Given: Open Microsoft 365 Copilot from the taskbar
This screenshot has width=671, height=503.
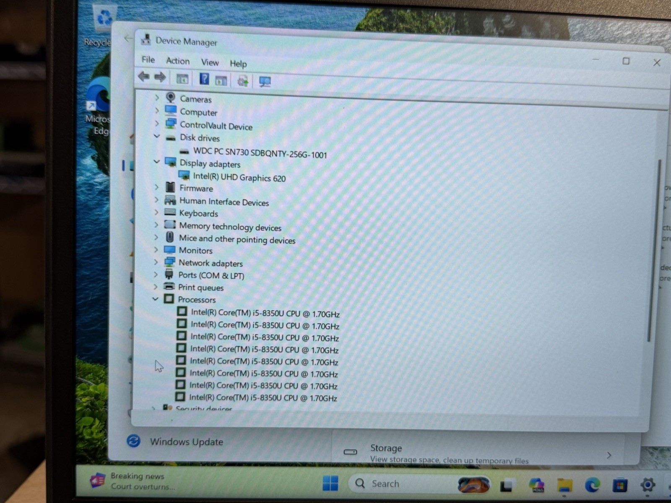Looking at the screenshot, I should (x=536, y=485).
